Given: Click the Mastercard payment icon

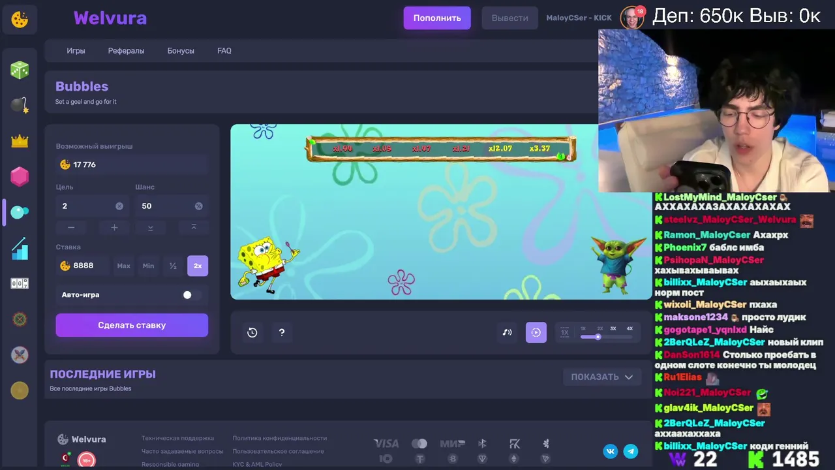Looking at the screenshot, I should (x=419, y=444).
